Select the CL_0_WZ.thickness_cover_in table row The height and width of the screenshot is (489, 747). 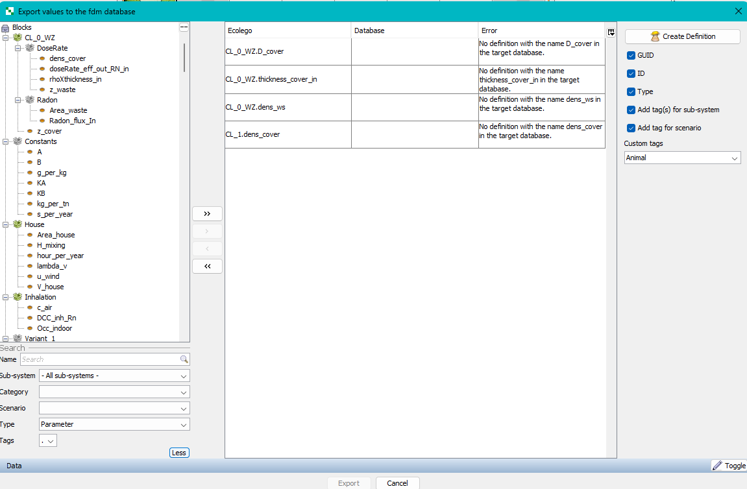point(415,80)
